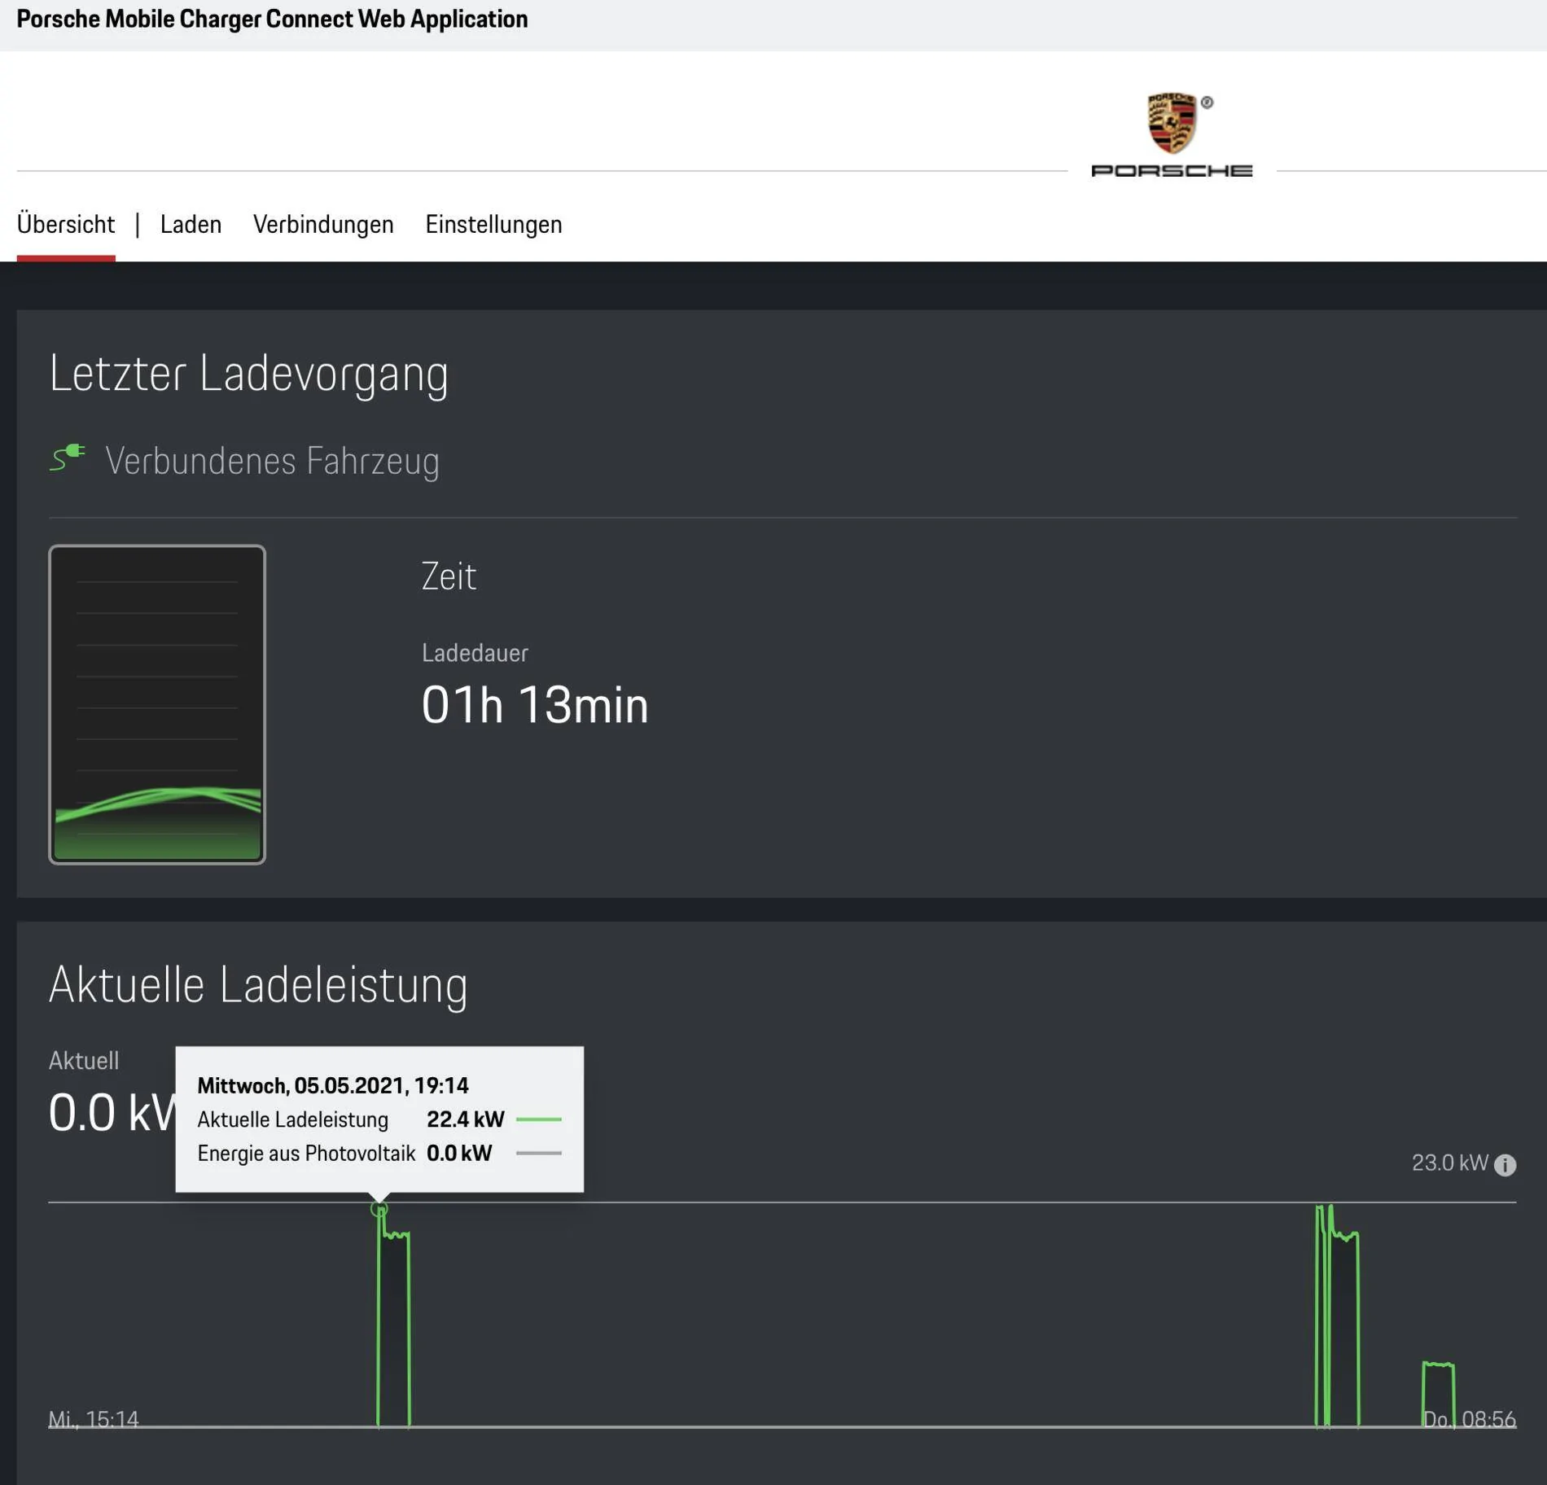This screenshot has width=1547, height=1485.
Task: Switch to the Laden tab
Action: 191,224
